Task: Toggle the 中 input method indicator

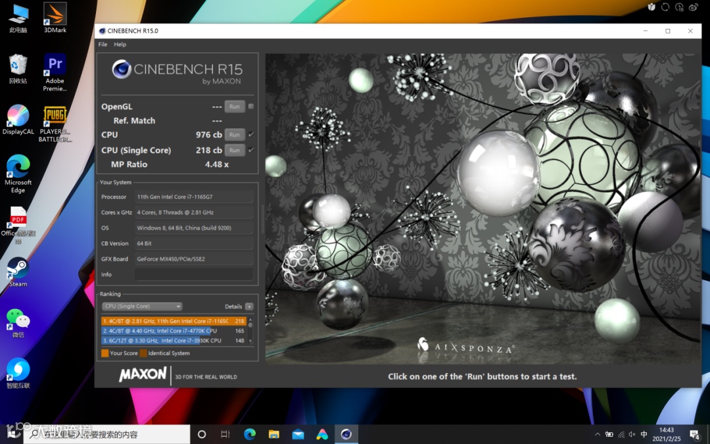Action: tap(644, 435)
